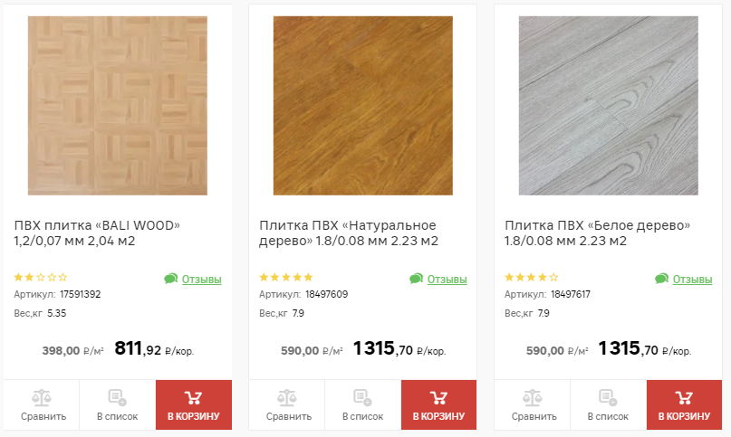
Task: Open the Плитка ПВХ «Натуральное дерево» title link
Action: (x=348, y=233)
